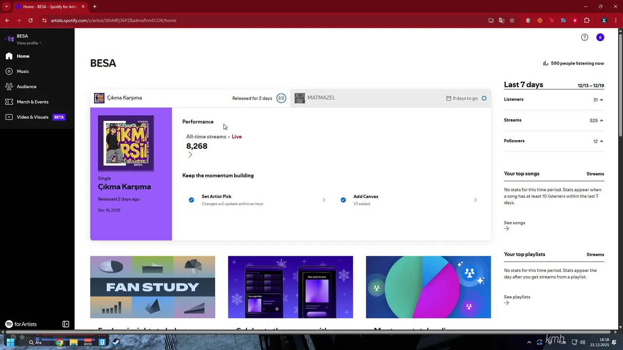Click the Video & Visuals play icon
623x350 pixels.
click(9, 117)
